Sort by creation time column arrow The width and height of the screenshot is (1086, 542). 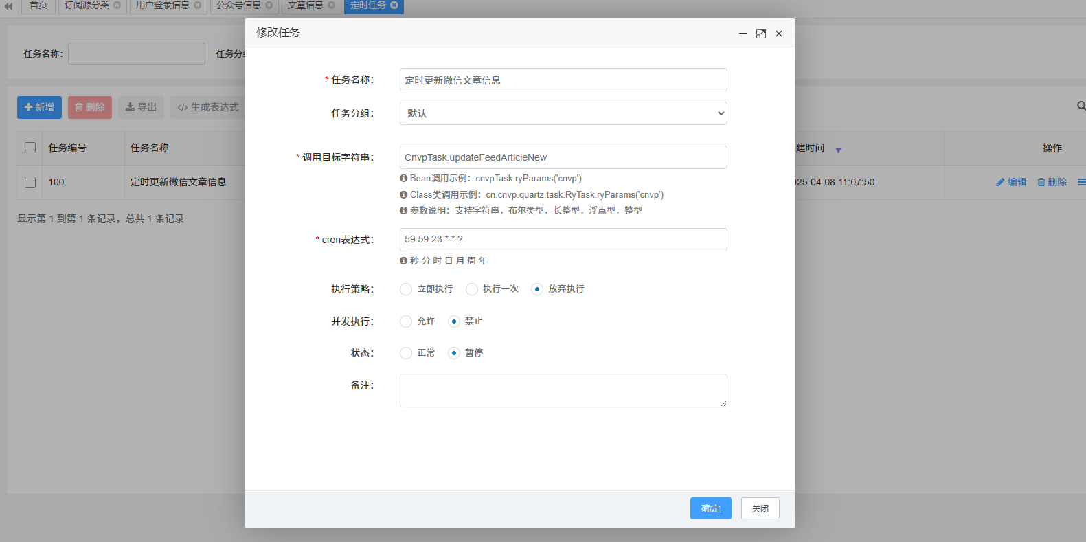(838, 150)
